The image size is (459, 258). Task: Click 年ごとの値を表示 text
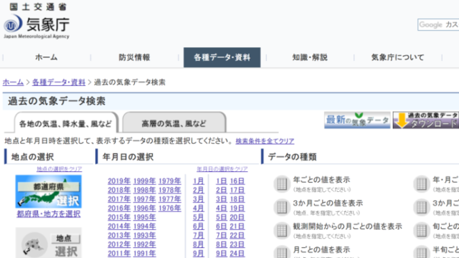coord(321,180)
